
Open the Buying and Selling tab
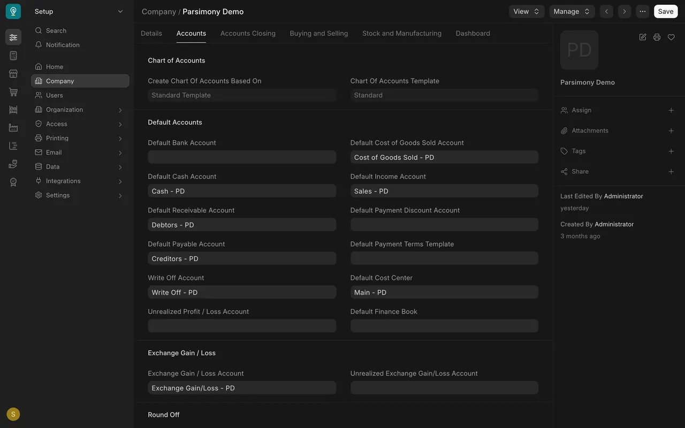point(319,33)
